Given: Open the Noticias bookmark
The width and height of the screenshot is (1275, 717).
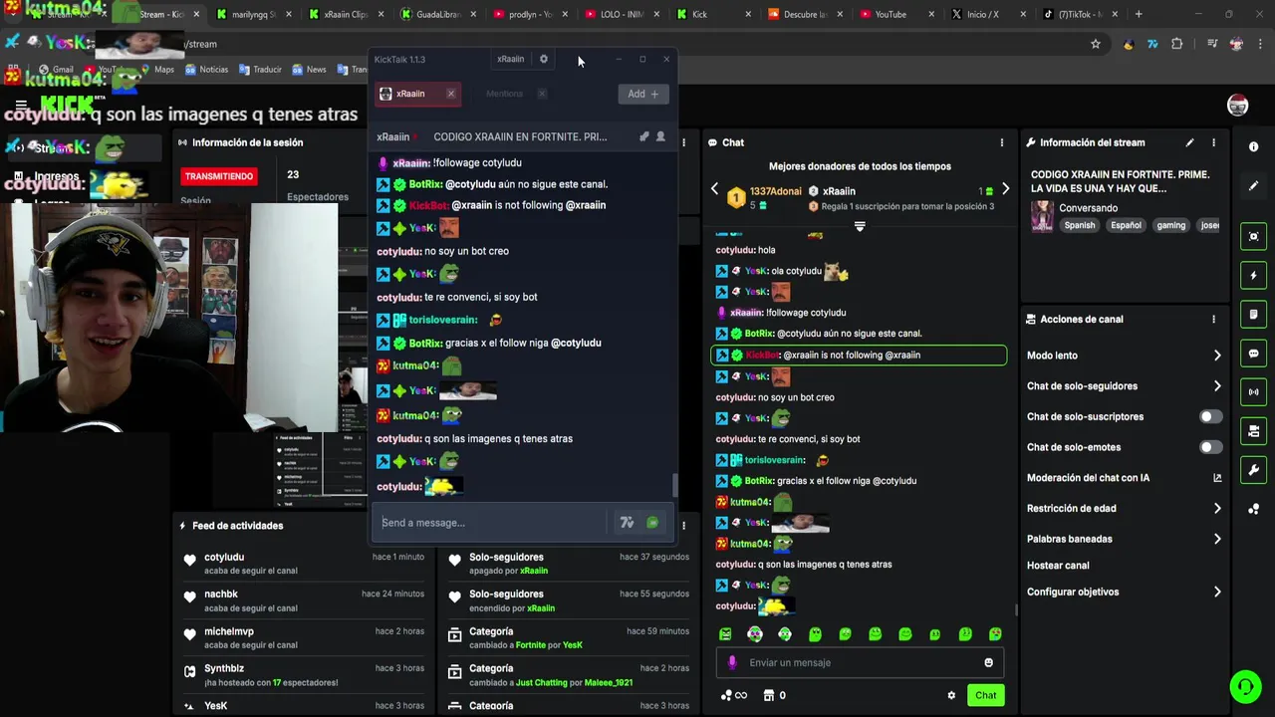Looking at the screenshot, I should pyautogui.click(x=206, y=70).
